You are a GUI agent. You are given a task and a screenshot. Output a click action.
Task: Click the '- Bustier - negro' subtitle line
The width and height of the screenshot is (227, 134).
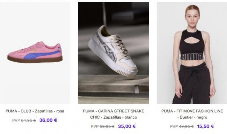[192, 117]
